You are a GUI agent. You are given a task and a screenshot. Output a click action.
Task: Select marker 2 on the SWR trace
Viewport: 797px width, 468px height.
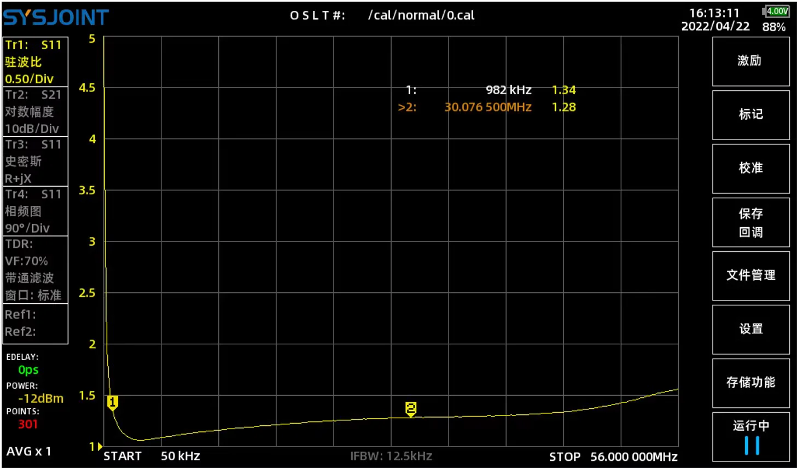411,409
